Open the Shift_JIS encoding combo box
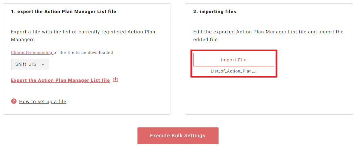This screenshot has height=150, width=357. click(30, 64)
